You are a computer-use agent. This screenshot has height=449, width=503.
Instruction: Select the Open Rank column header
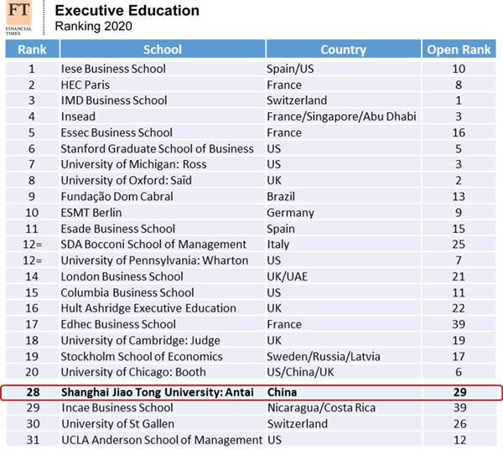click(x=459, y=50)
